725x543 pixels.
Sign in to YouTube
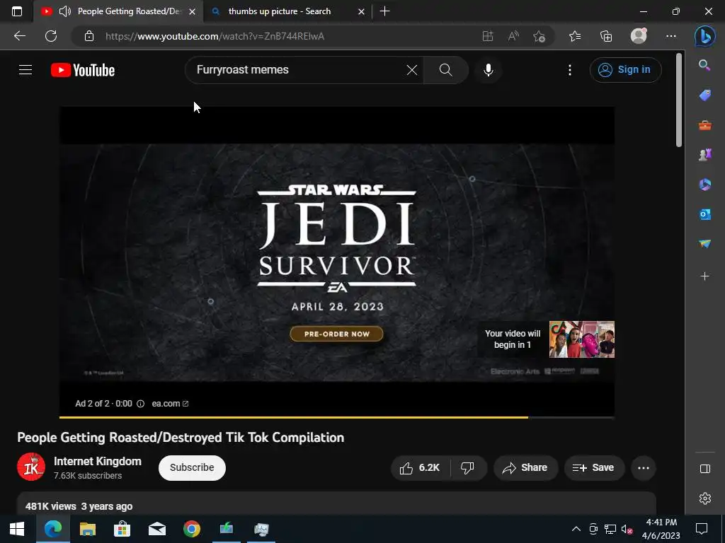[625, 70]
